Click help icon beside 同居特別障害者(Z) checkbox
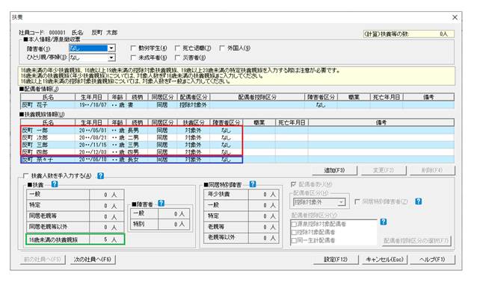Image resolution: width=480 pixels, height=285 pixels. tap(419, 201)
